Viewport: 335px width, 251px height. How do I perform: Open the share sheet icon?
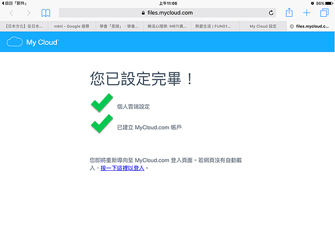(x=289, y=13)
